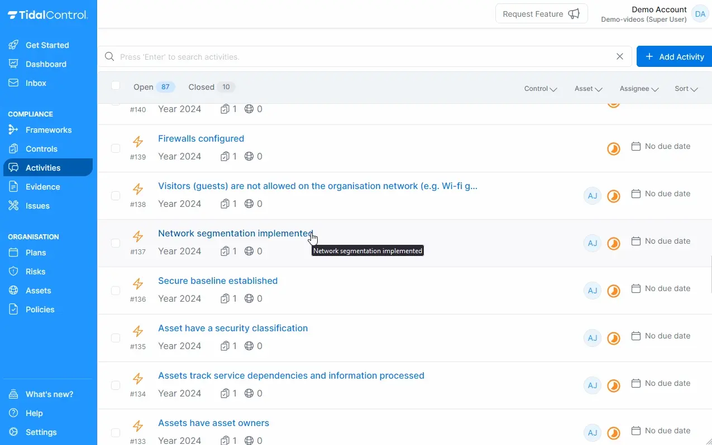Set due date for activity #134
712x445 pixels.
pos(661,383)
